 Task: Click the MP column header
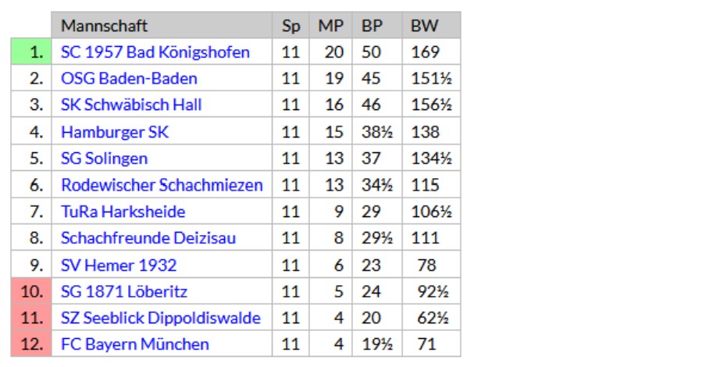[x=330, y=25]
